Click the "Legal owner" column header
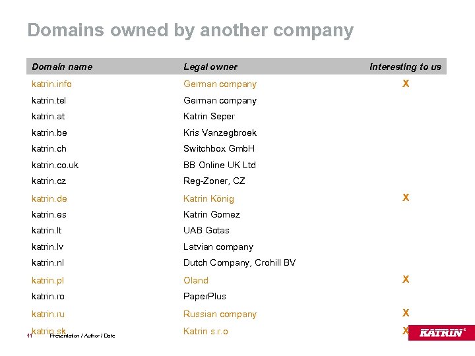Image resolution: width=475 pixels, height=356 pixels. click(210, 67)
